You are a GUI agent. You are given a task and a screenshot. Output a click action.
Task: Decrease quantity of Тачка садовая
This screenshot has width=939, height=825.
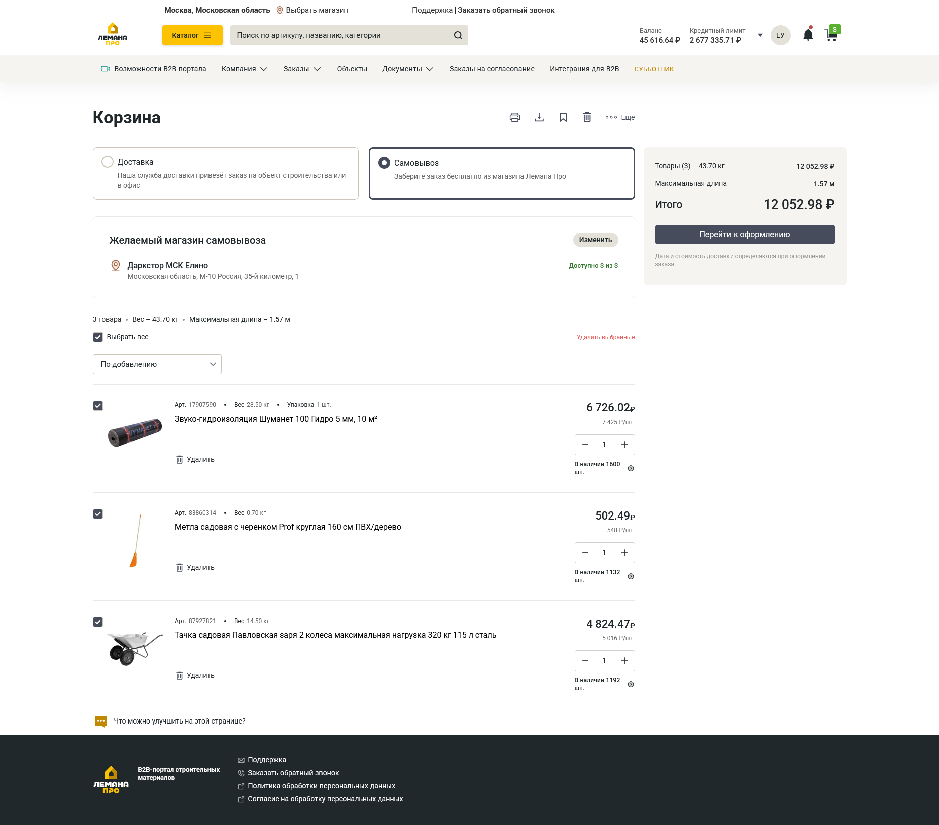tap(585, 661)
